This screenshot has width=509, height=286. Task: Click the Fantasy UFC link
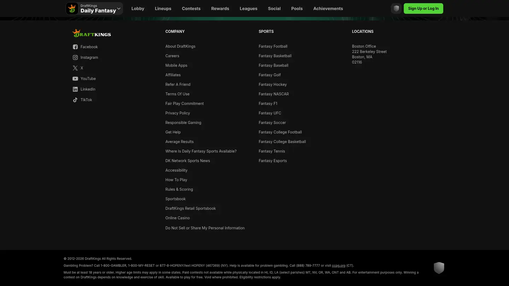[x=270, y=113]
